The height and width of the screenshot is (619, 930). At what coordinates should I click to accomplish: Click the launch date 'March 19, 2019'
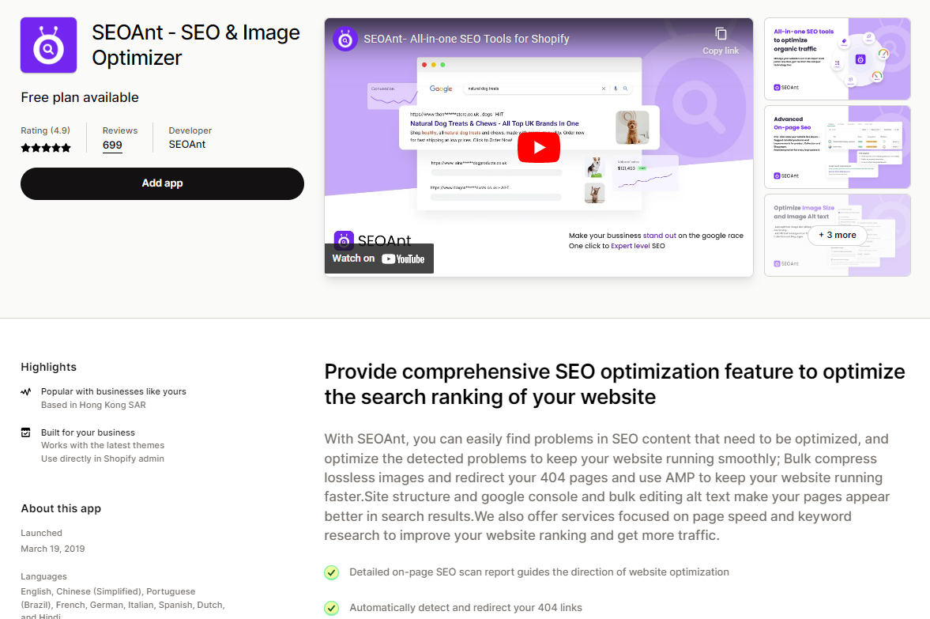coord(53,549)
